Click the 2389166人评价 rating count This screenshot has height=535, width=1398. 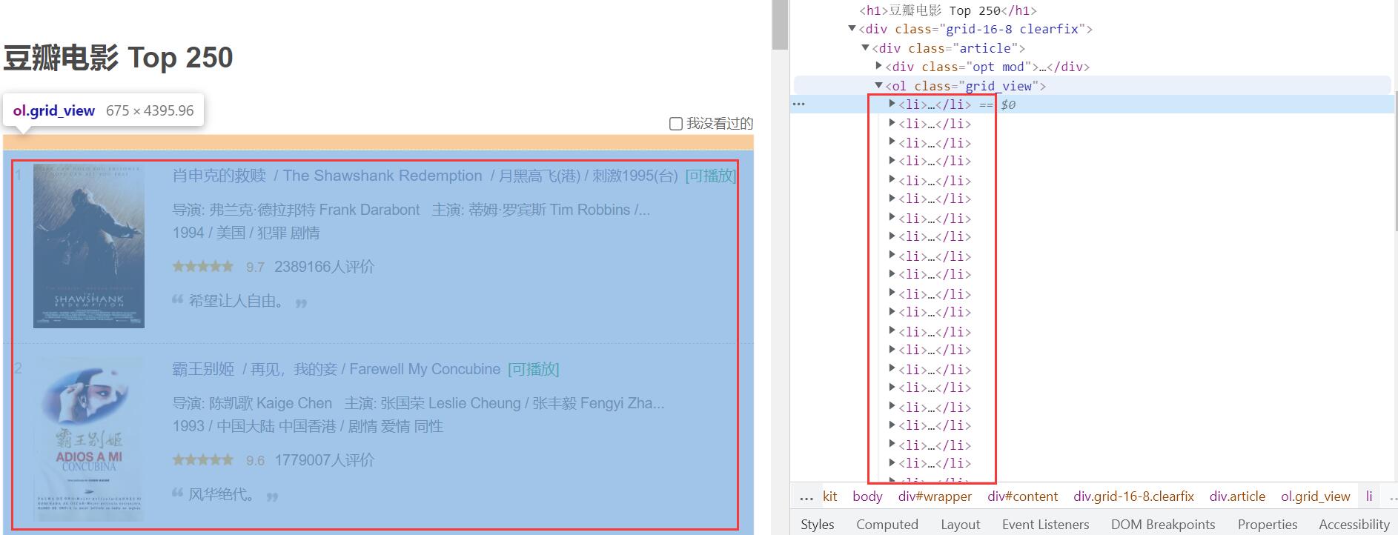[324, 267]
